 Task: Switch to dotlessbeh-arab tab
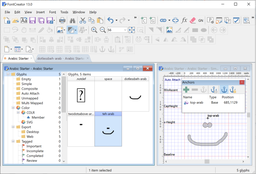coord(60,58)
